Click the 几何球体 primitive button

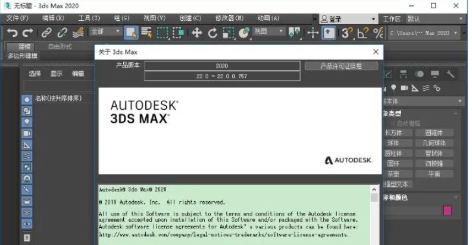pyautogui.click(x=434, y=143)
